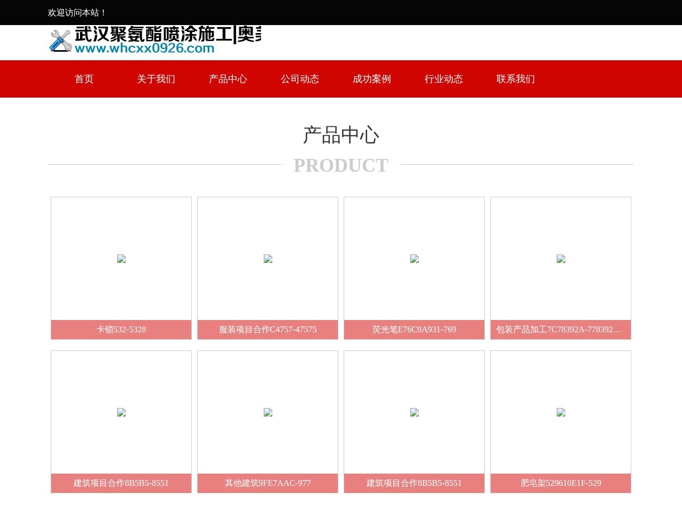Open the 卡锁532-5328 product label
The width and height of the screenshot is (682, 512).
coord(121,330)
